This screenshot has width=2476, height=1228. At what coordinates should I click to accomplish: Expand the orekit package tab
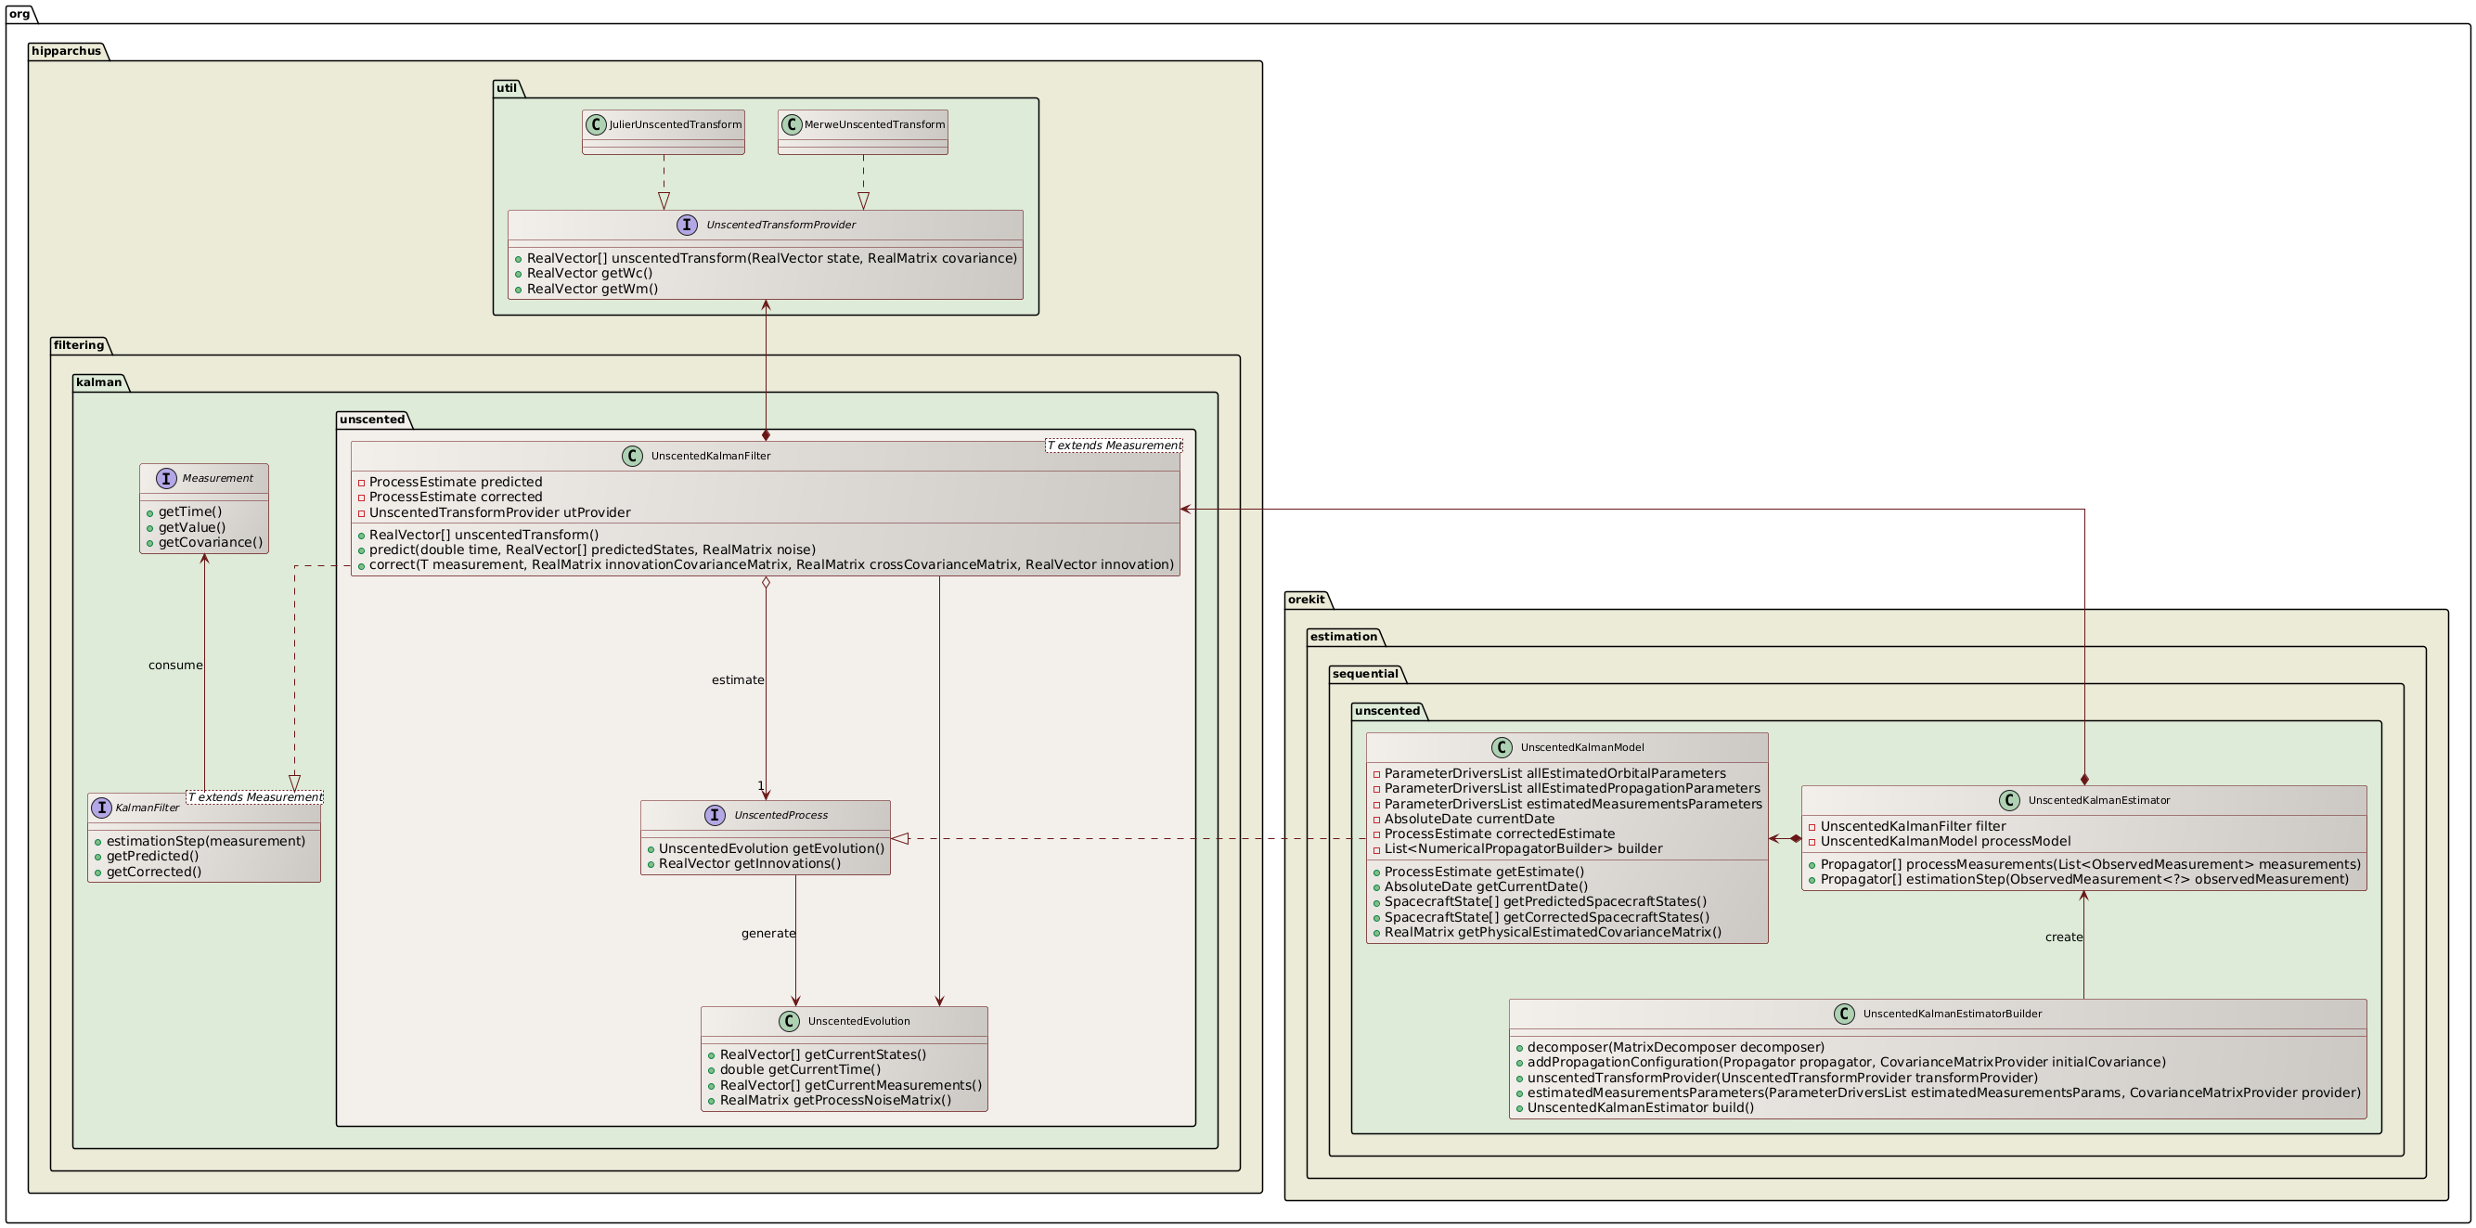click(x=1305, y=599)
